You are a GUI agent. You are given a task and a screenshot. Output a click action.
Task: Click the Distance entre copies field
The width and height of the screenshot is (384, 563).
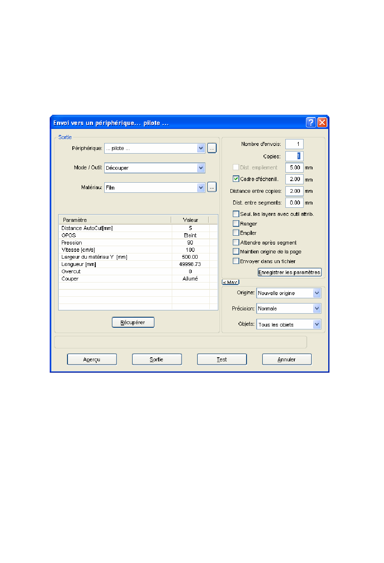294,191
